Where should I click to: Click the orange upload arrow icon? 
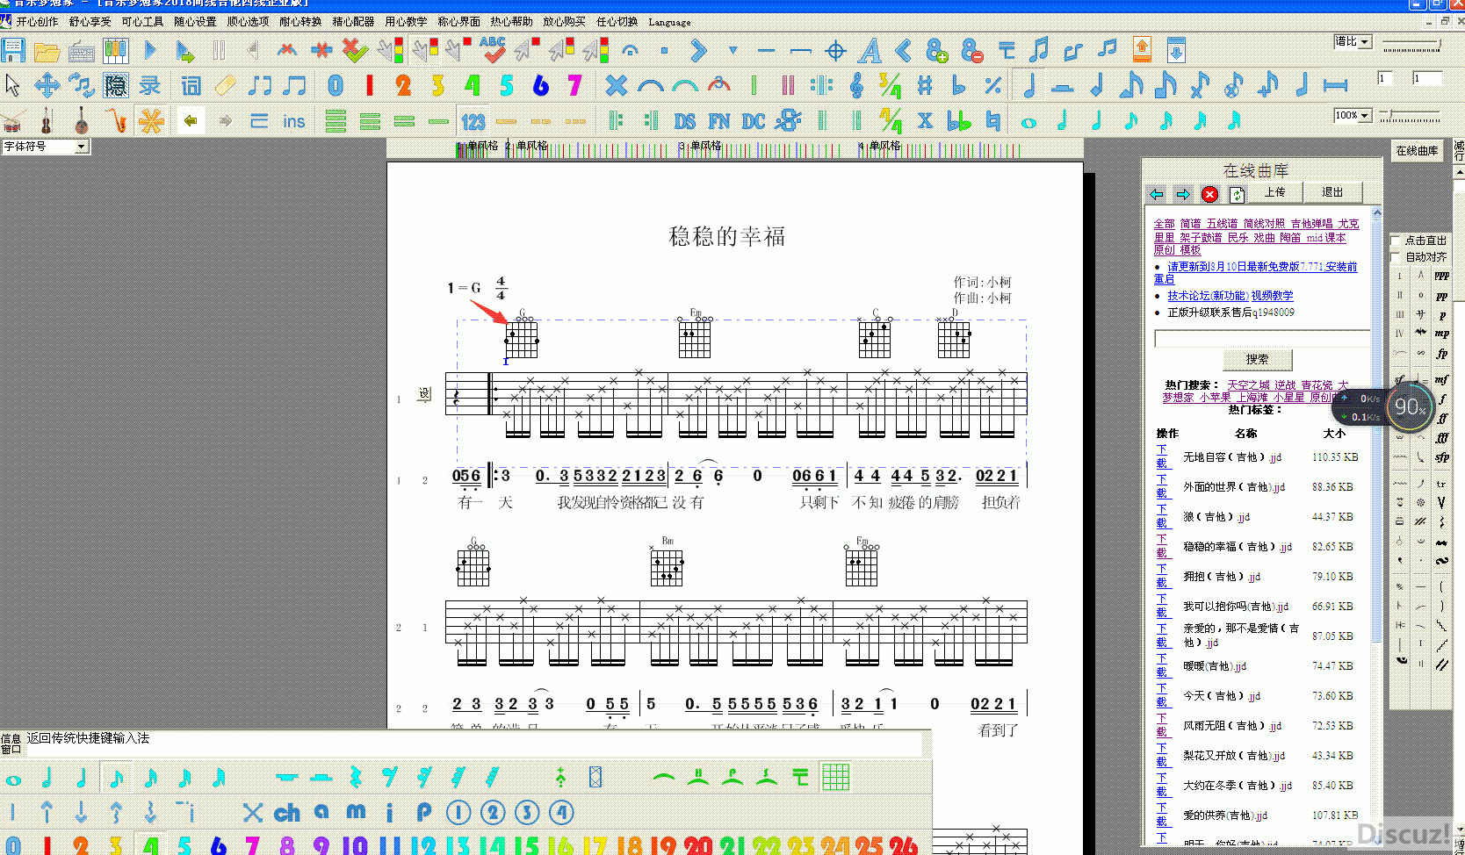coord(1142,50)
